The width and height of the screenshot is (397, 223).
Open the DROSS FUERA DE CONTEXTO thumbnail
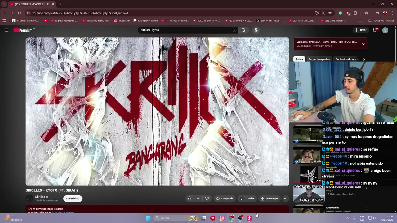(x=309, y=194)
